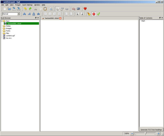Close the Book Browser panel
The height and width of the screenshot is (136, 164).
tap(38, 18)
